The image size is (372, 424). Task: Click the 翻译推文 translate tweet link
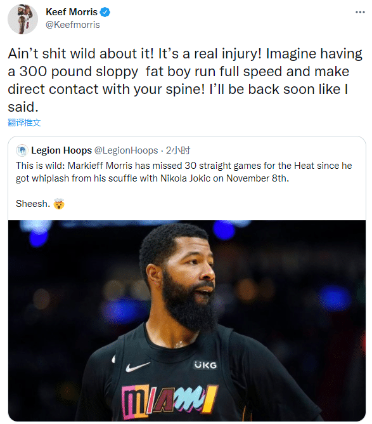[24, 123]
